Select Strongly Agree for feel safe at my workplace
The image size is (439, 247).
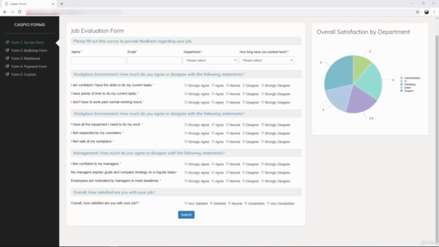pyautogui.click(x=186, y=141)
